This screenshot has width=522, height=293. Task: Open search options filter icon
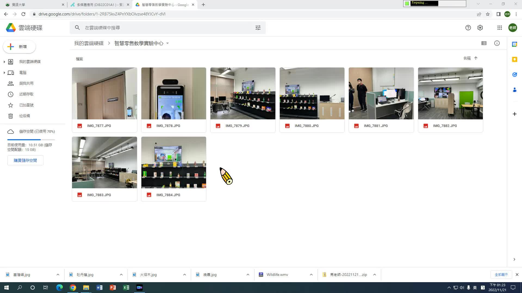pos(258,28)
